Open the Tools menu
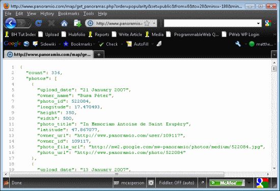The image size is (280, 191). click(89, 14)
